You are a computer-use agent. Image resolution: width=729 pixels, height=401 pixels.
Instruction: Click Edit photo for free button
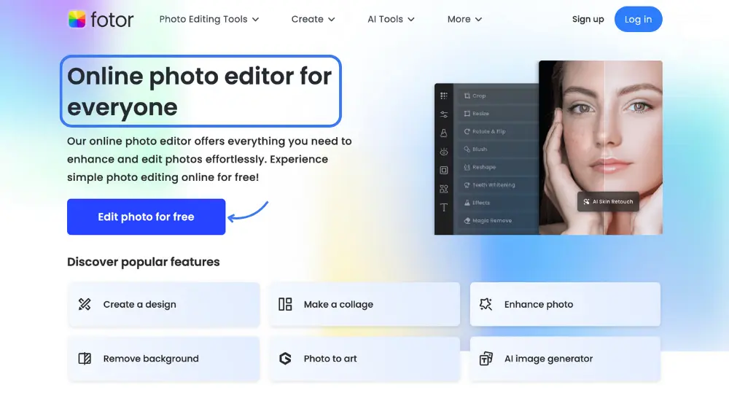coord(146,217)
